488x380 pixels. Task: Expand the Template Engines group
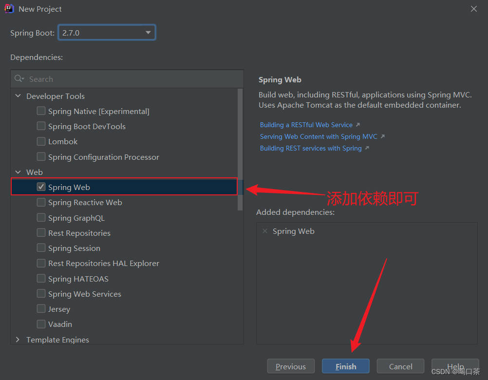pyautogui.click(x=18, y=340)
